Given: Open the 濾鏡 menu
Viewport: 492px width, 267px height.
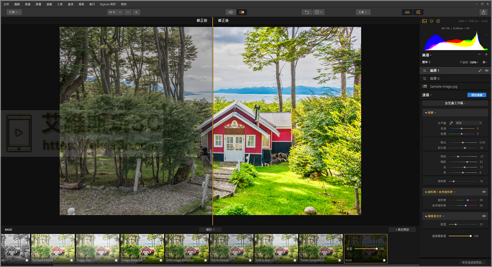Looking at the screenshot, I should coord(49,4).
